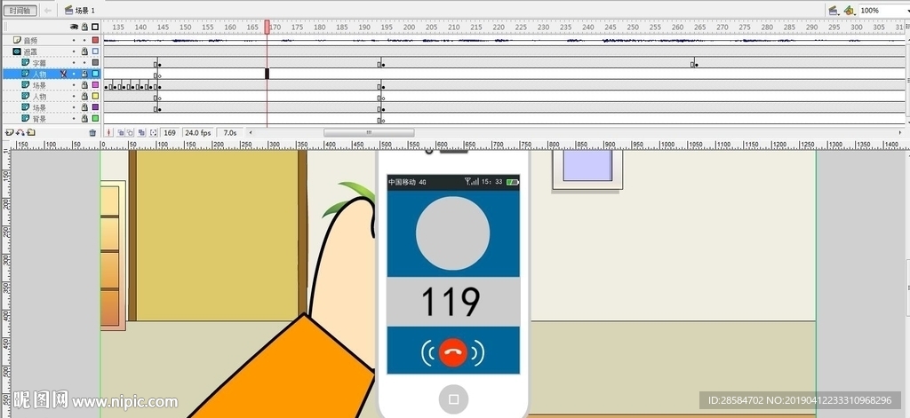
Task: Click the gray avatar circle on phone
Action: tap(452, 233)
